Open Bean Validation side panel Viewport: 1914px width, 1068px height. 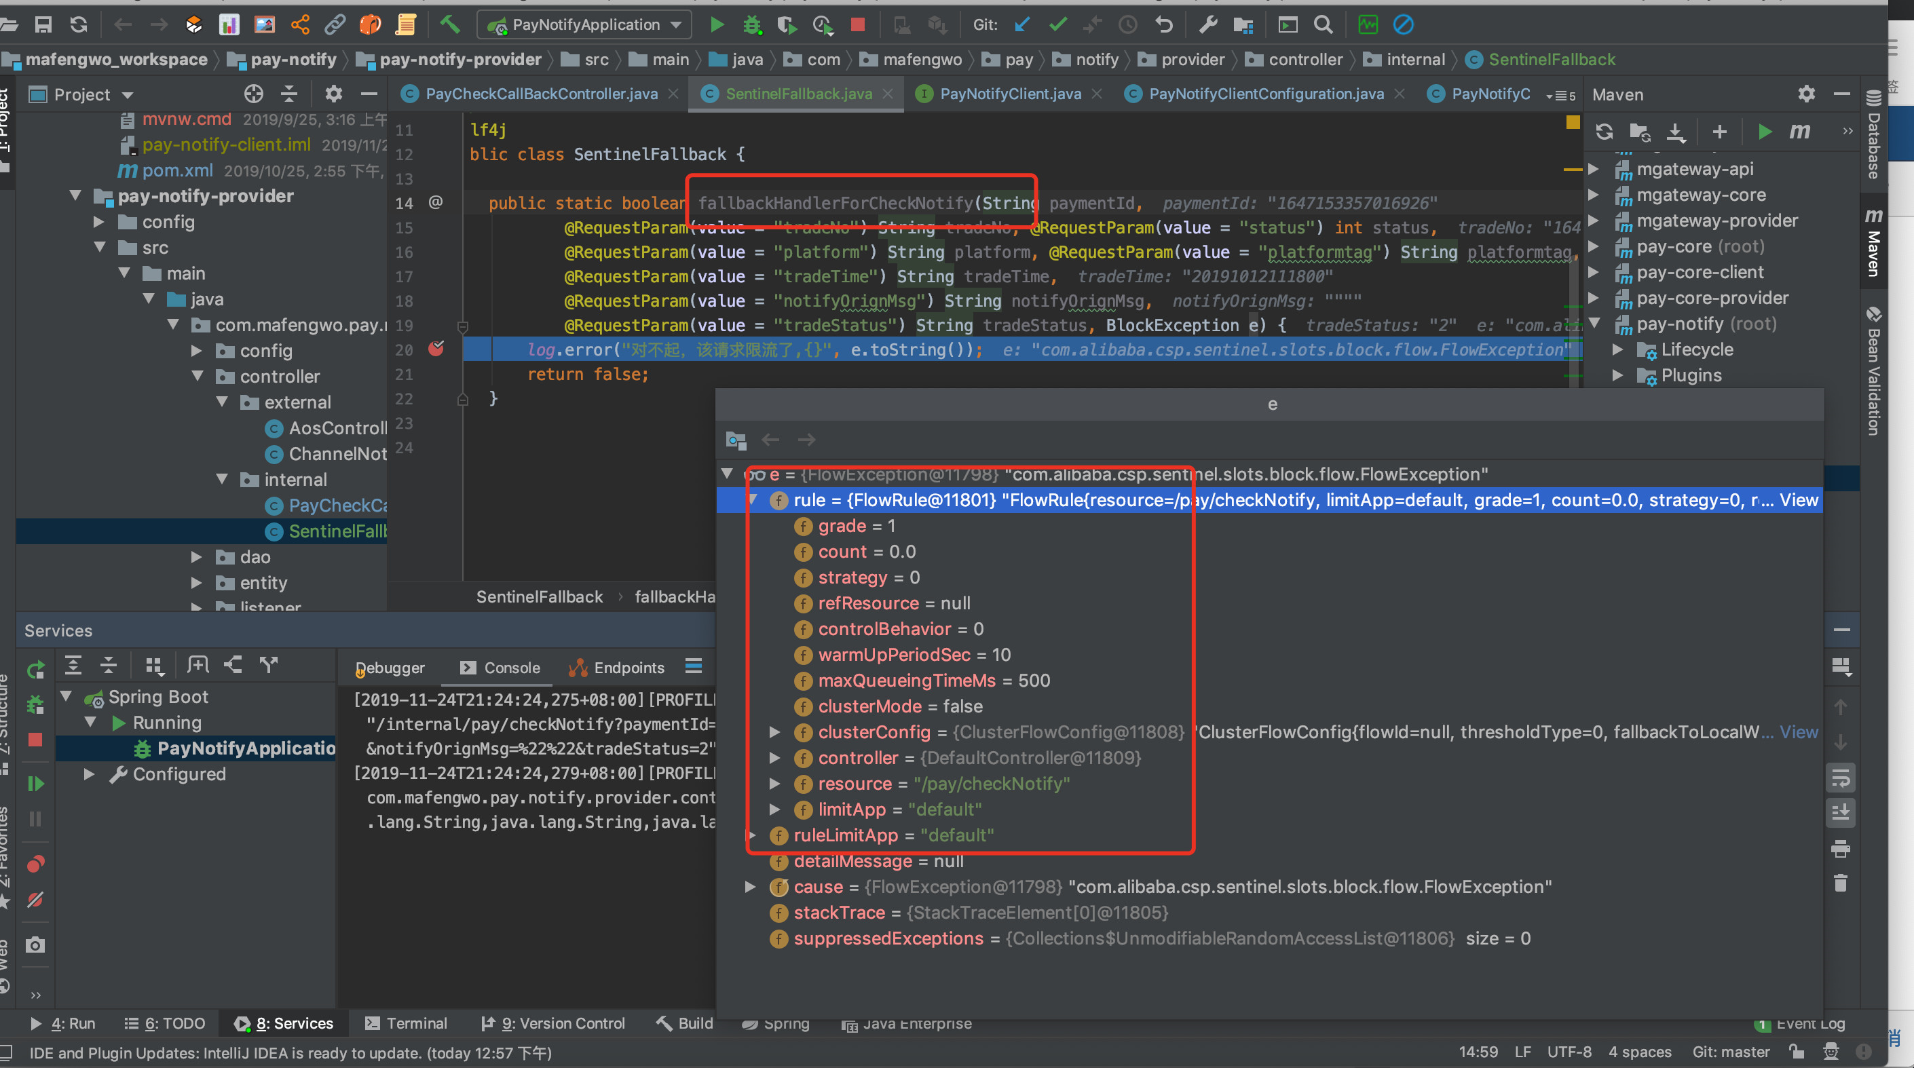pos(1873,370)
